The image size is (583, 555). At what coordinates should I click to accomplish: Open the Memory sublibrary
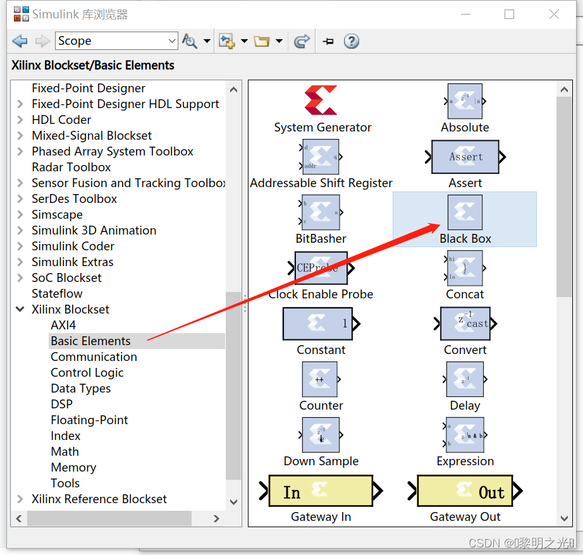[x=73, y=467]
